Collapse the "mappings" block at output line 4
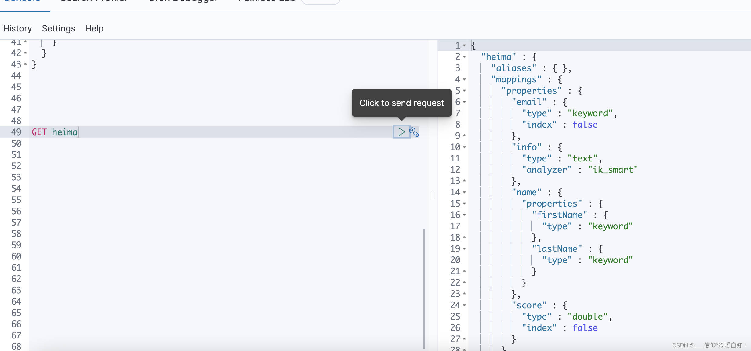 [x=464, y=79]
